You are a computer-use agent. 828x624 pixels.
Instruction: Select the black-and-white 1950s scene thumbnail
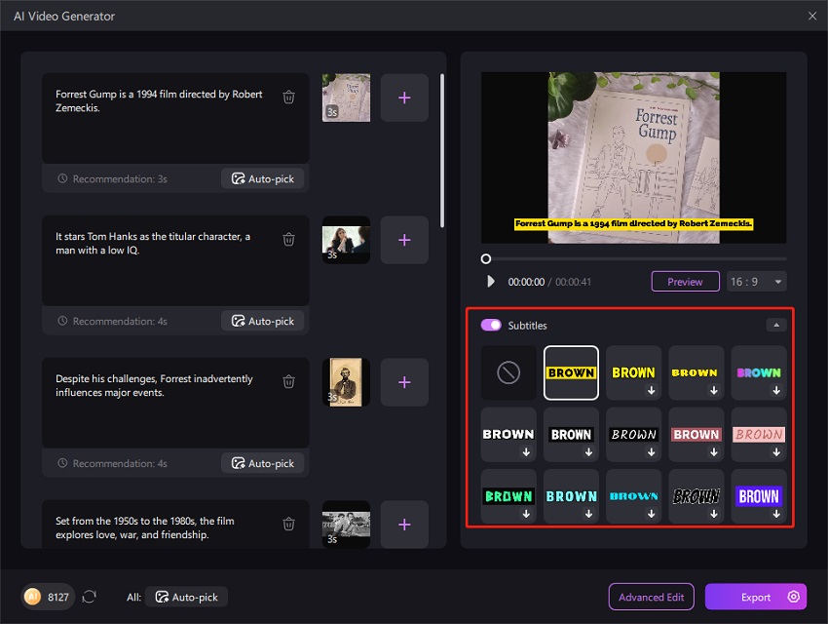pyautogui.click(x=347, y=525)
